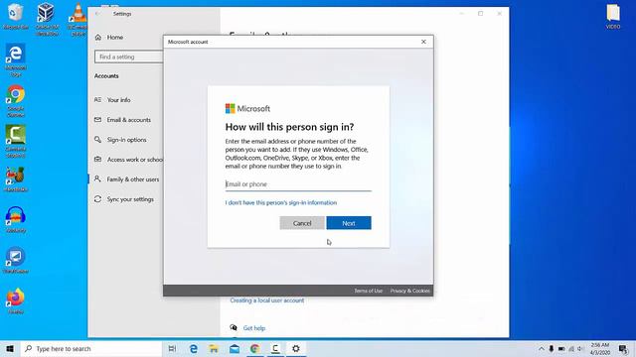This screenshot has height=357, width=636.
Task: Open HandBrake desktop shortcut
Action: pyautogui.click(x=16, y=178)
